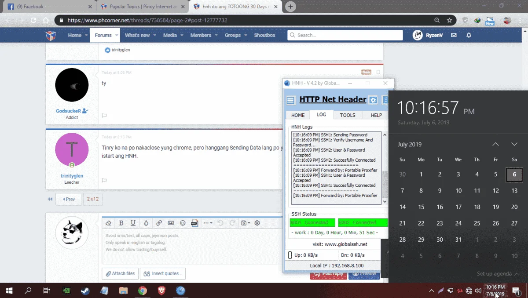Click the HNH logs scroll-down arrow
The image size is (528, 298).
pos(385,201)
